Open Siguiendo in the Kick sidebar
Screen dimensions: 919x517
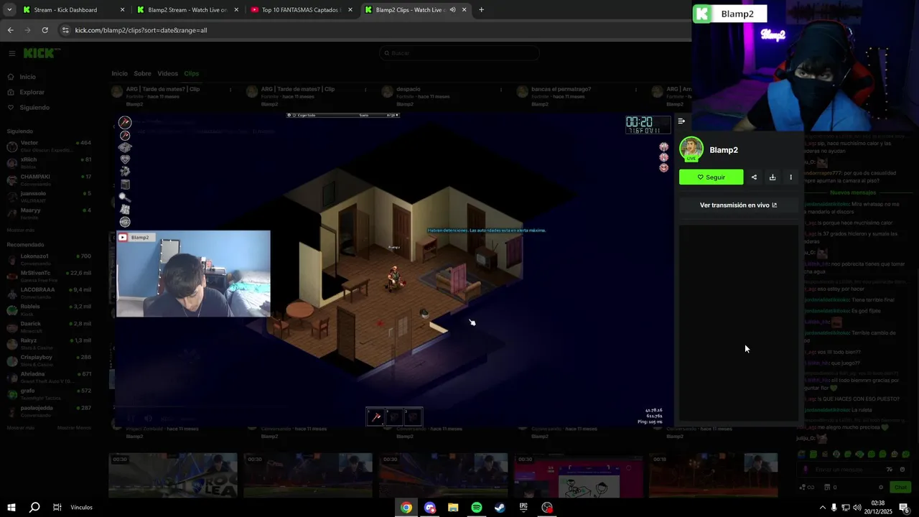[x=34, y=108]
